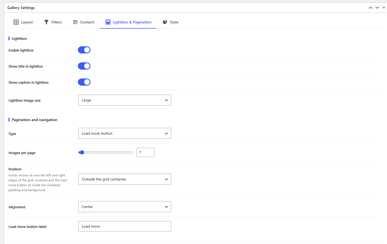This screenshot has width=387, height=244.
Task: Move Gallery Settings panel down
Action: pos(377,8)
